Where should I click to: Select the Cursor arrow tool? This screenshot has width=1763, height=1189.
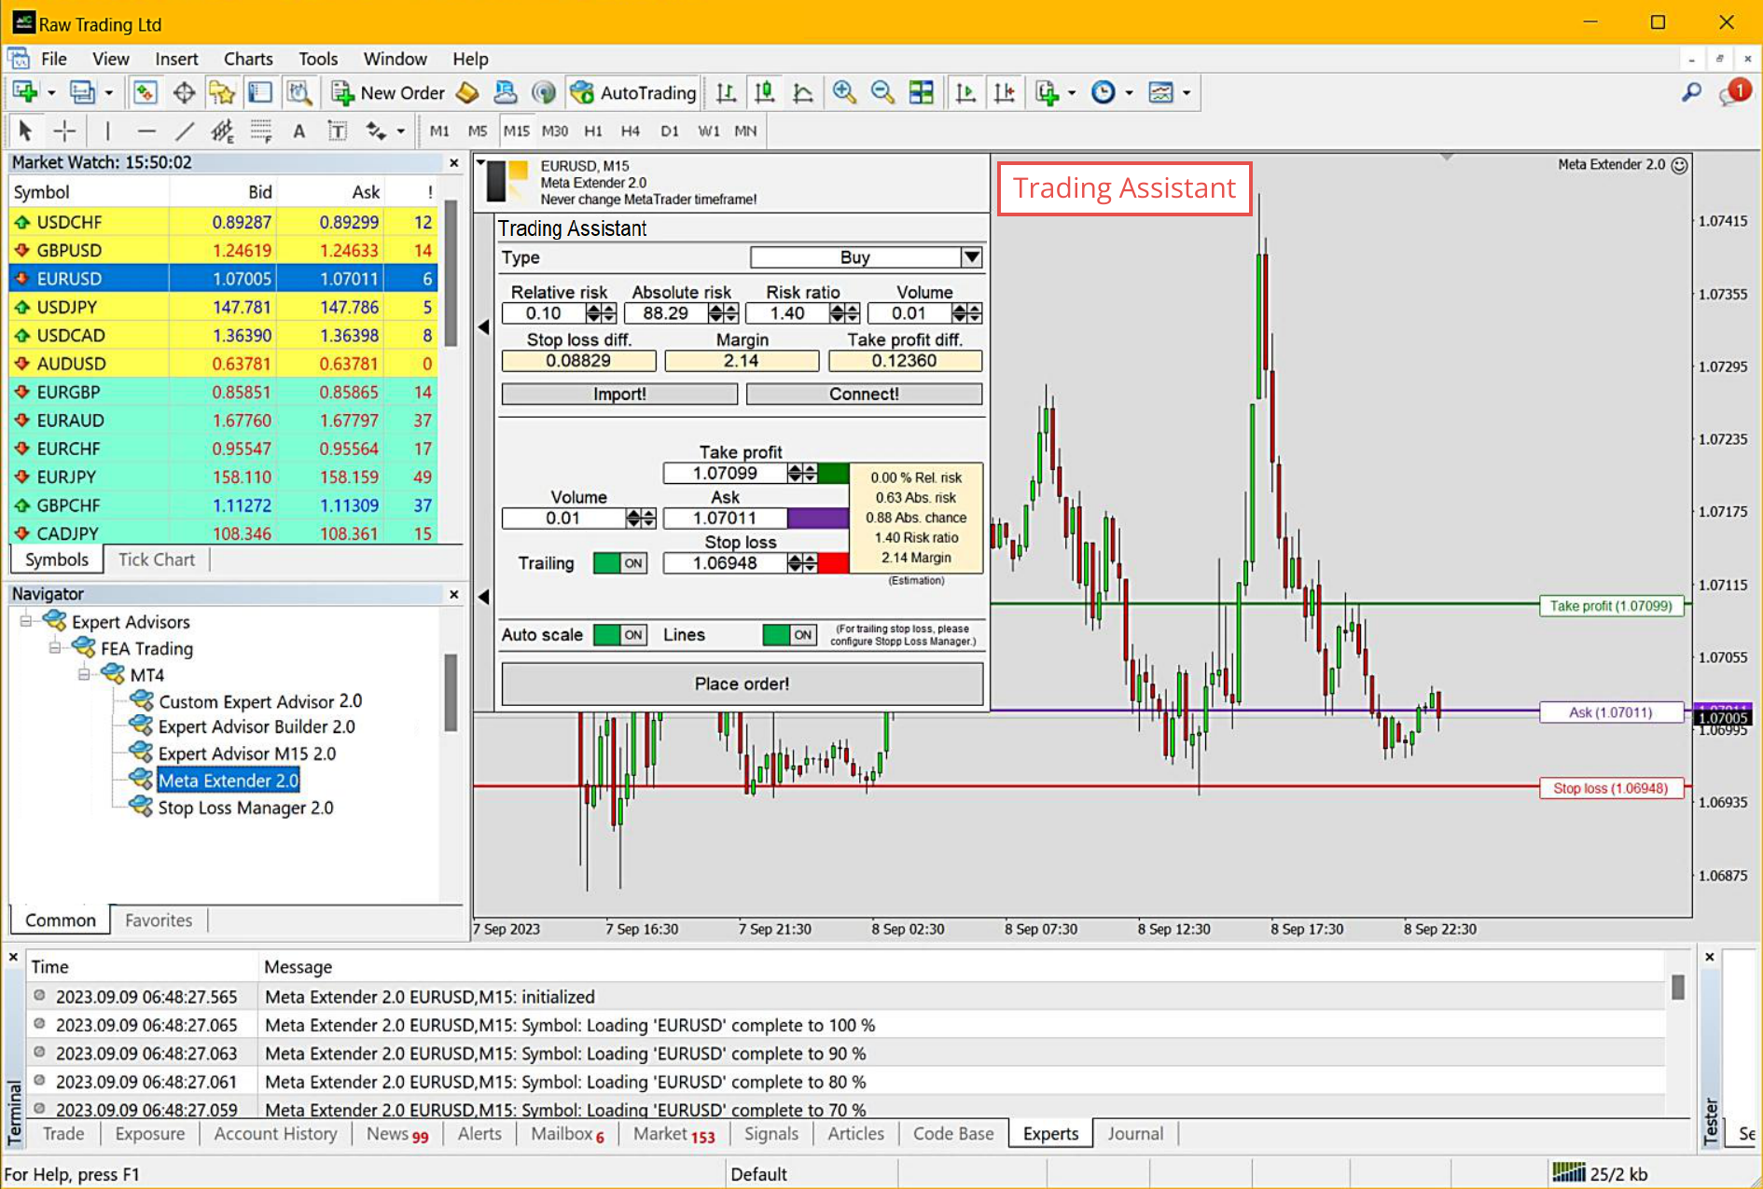pyautogui.click(x=25, y=131)
